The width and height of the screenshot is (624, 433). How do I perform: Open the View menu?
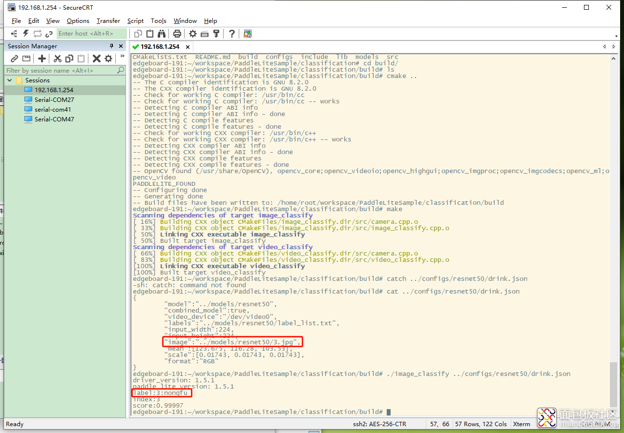click(x=53, y=21)
